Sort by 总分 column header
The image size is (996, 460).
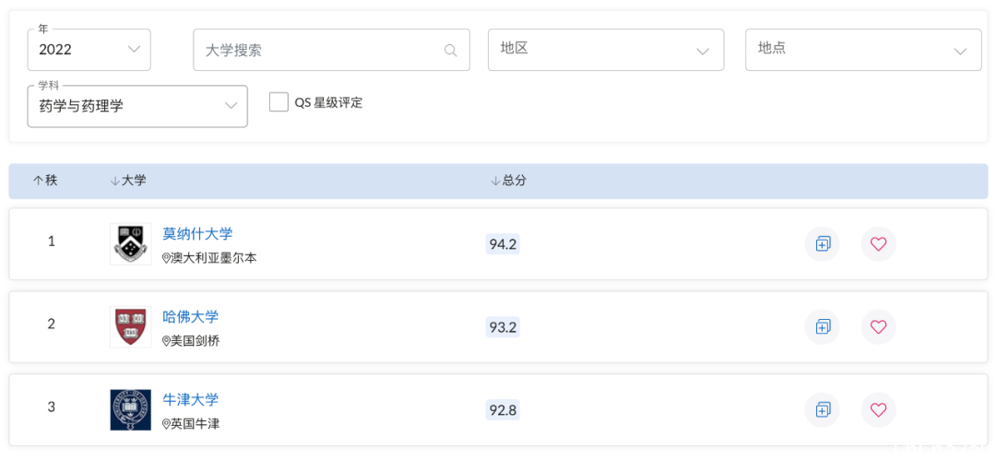(x=509, y=181)
